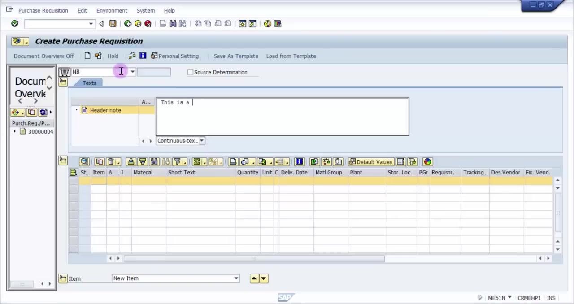Screen dimensions: 574x304
Task: Click the command input field
Action: click(56, 24)
